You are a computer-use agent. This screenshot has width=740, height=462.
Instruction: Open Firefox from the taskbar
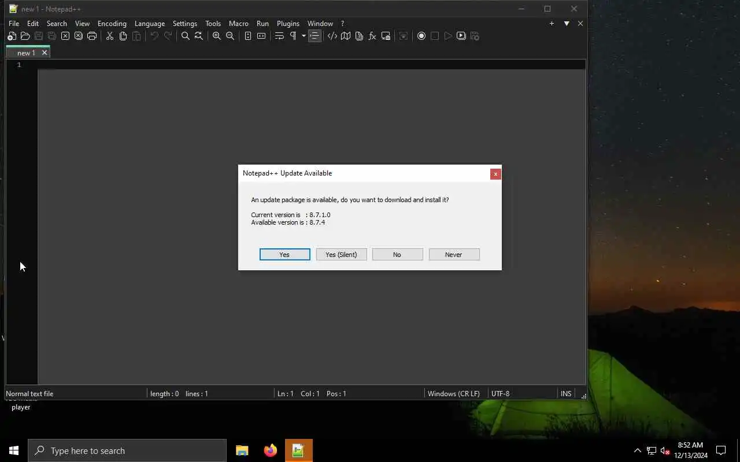(x=270, y=450)
